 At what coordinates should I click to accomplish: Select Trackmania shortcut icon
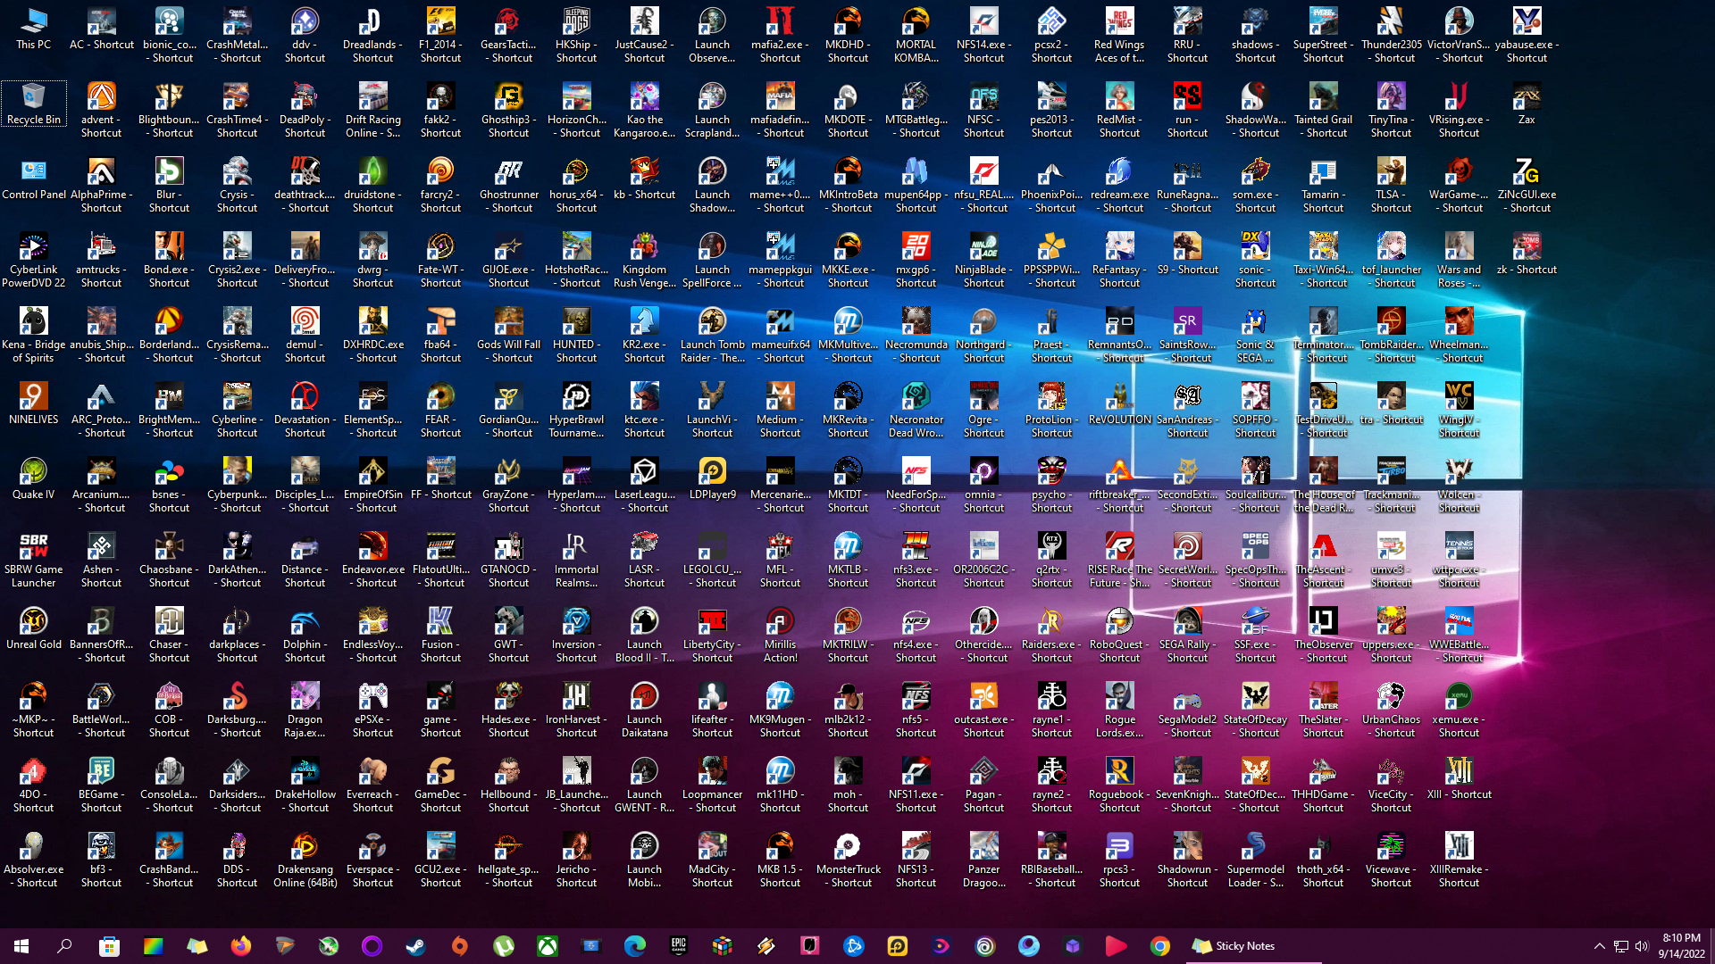(1392, 485)
